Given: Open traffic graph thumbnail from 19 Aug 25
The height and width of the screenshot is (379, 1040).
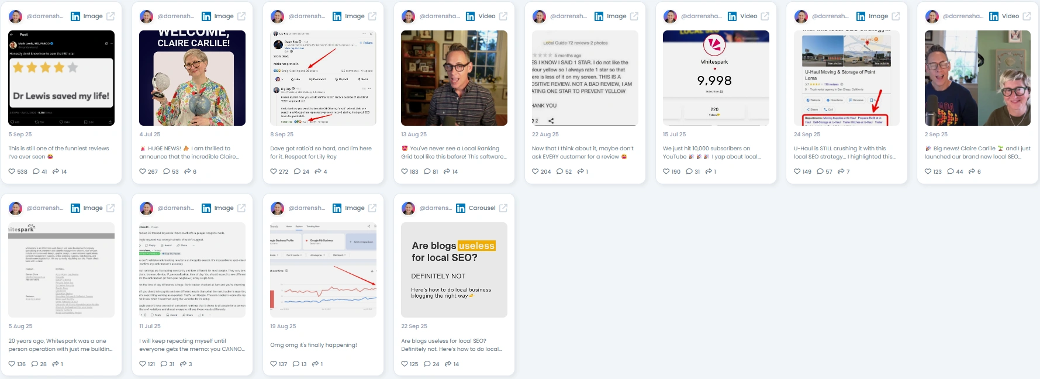Looking at the screenshot, I should 323,270.
